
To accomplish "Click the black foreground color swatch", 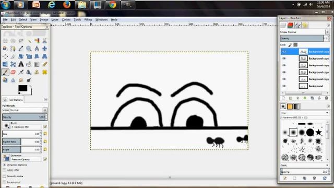I will tap(22, 88).
